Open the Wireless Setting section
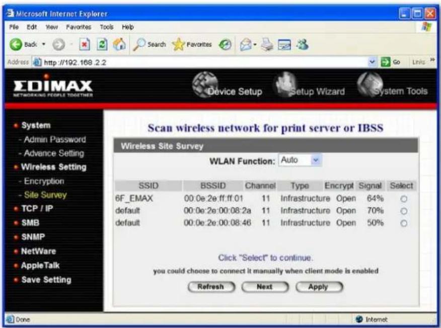This screenshot has width=441, height=328. [54, 167]
